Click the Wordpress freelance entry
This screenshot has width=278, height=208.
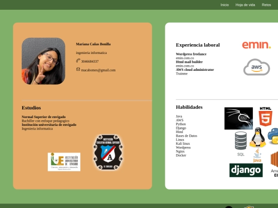click(x=191, y=54)
